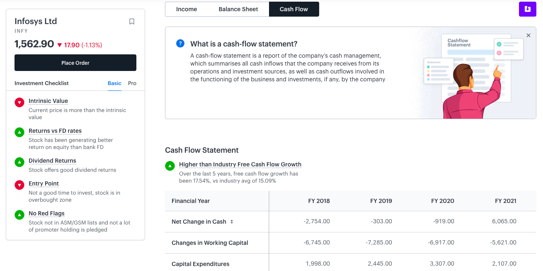
Task: Click the green Returns vs FD rates icon
Action: coord(19,132)
